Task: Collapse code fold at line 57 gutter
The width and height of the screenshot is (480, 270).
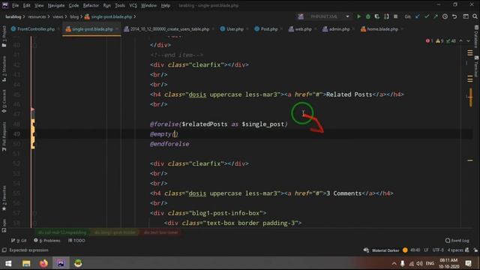Action: click(34, 213)
